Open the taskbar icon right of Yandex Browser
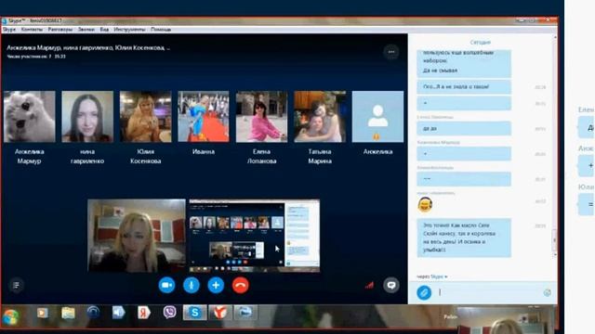Image resolution: width=595 pixels, height=334 pixels. (245, 313)
